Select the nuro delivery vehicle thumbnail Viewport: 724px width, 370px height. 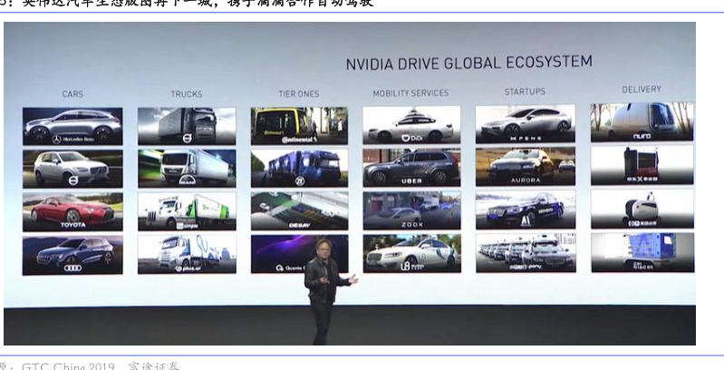pyautogui.click(x=642, y=122)
